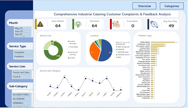
Task: Click Events and Catering legend entry
Action: 73,53
